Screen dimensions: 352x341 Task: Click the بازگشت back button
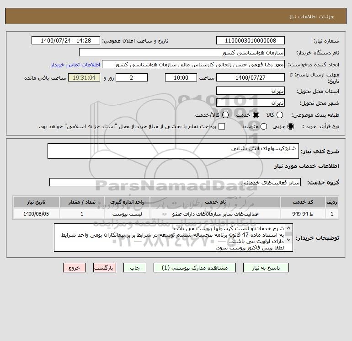pos(105,268)
